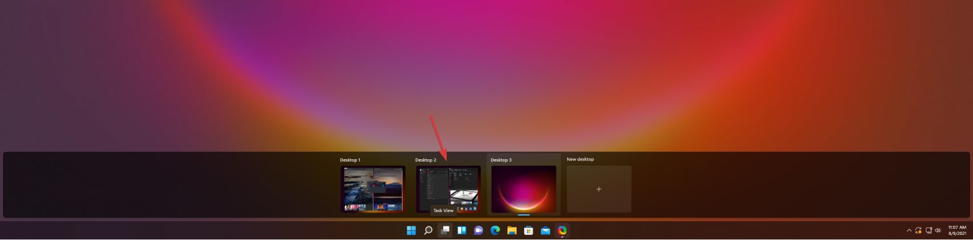Open taskbar Search magnifier

point(428,230)
